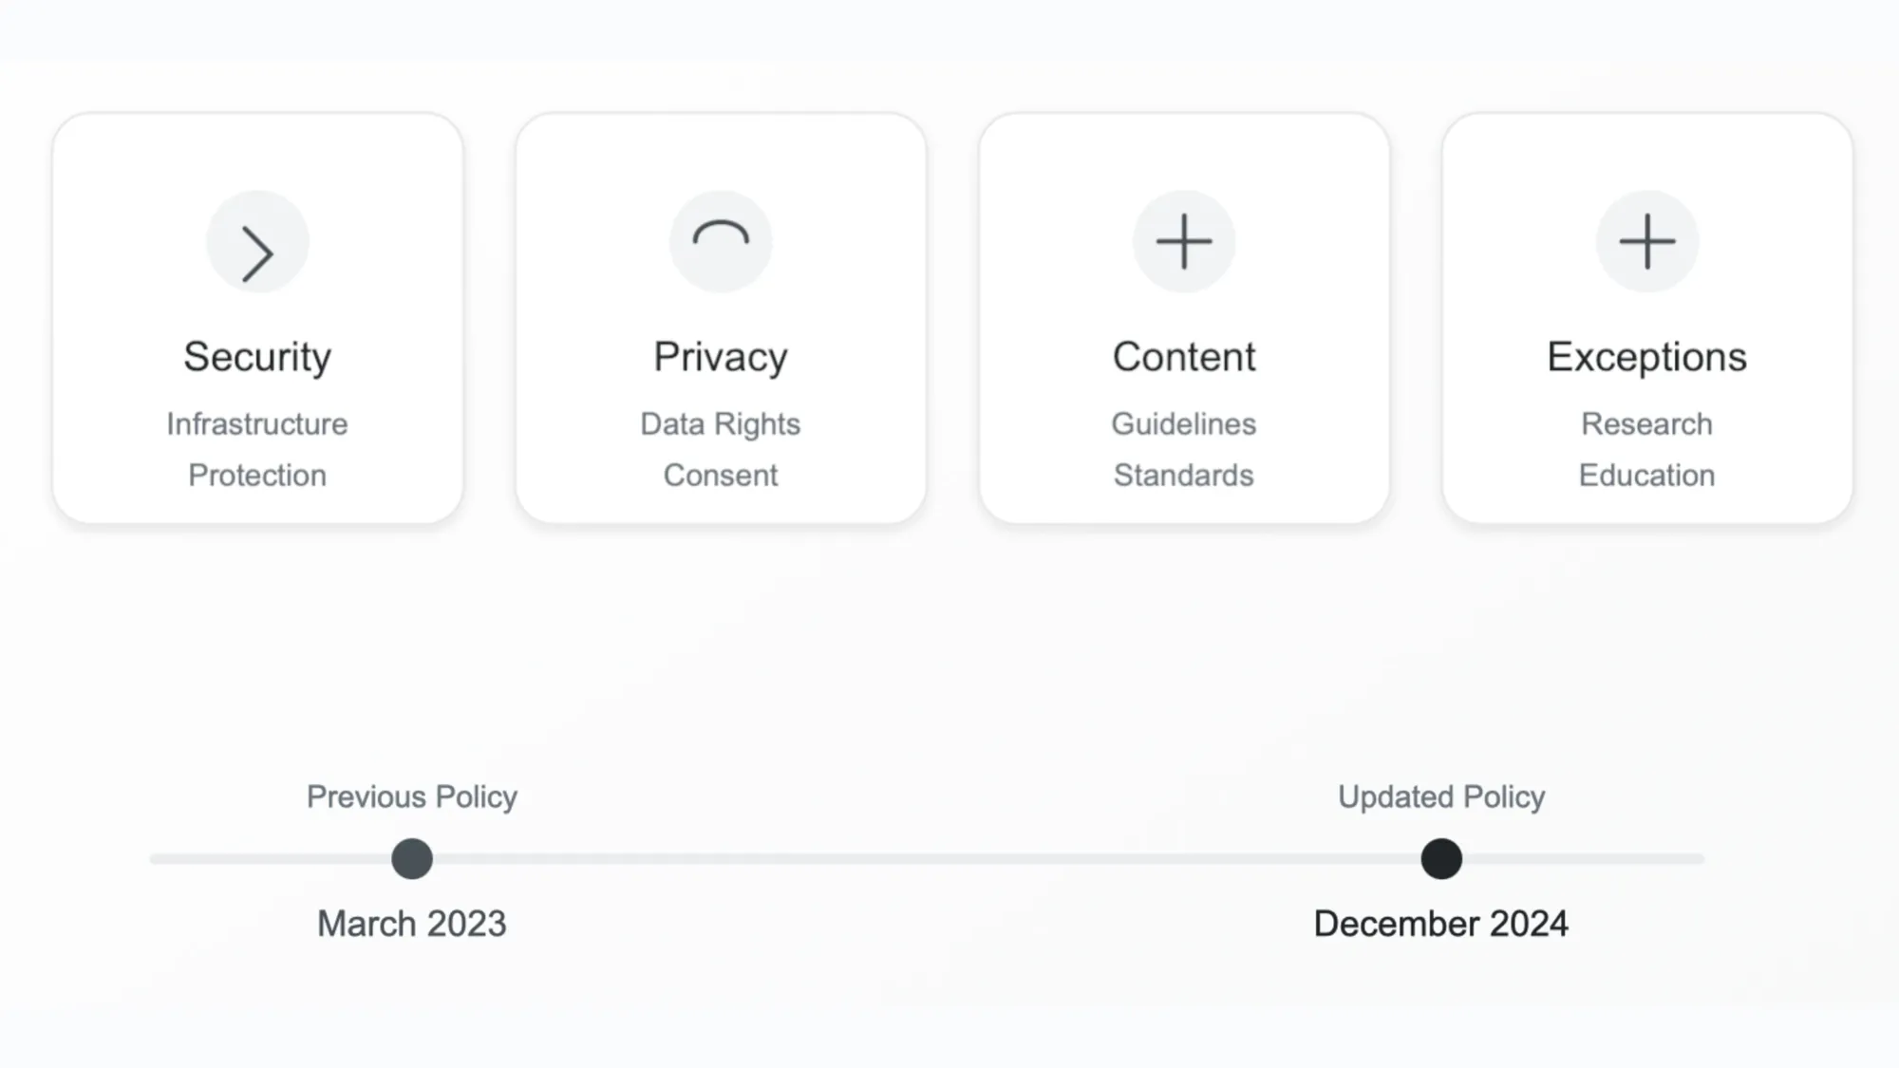Click the policy timeline track
This screenshot has height=1068, width=1899.
click(x=926, y=859)
